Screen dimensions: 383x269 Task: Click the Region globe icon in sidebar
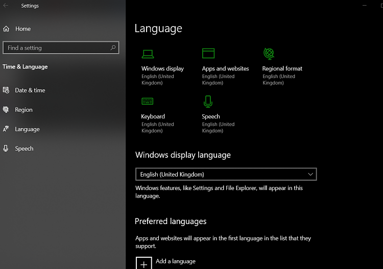click(6, 110)
